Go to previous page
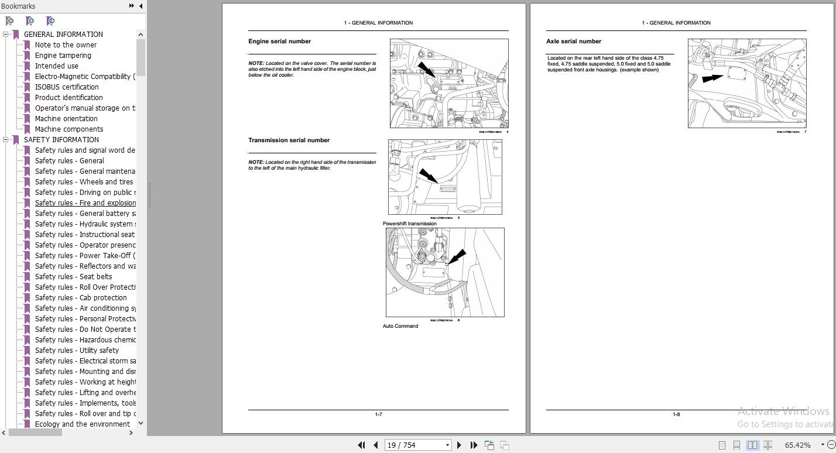 point(376,445)
